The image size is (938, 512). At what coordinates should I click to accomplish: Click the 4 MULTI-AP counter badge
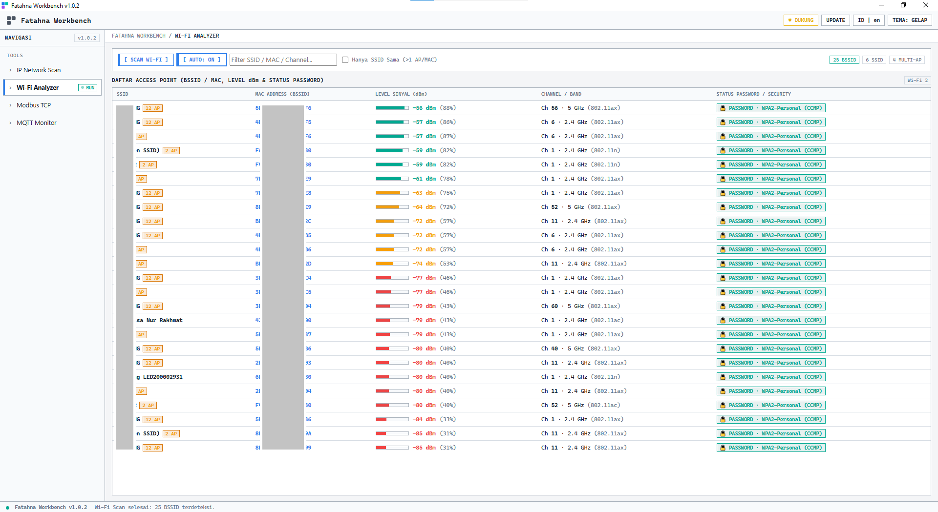[x=907, y=60]
